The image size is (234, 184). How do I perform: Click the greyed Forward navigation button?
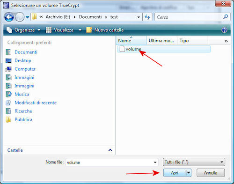[20, 17]
